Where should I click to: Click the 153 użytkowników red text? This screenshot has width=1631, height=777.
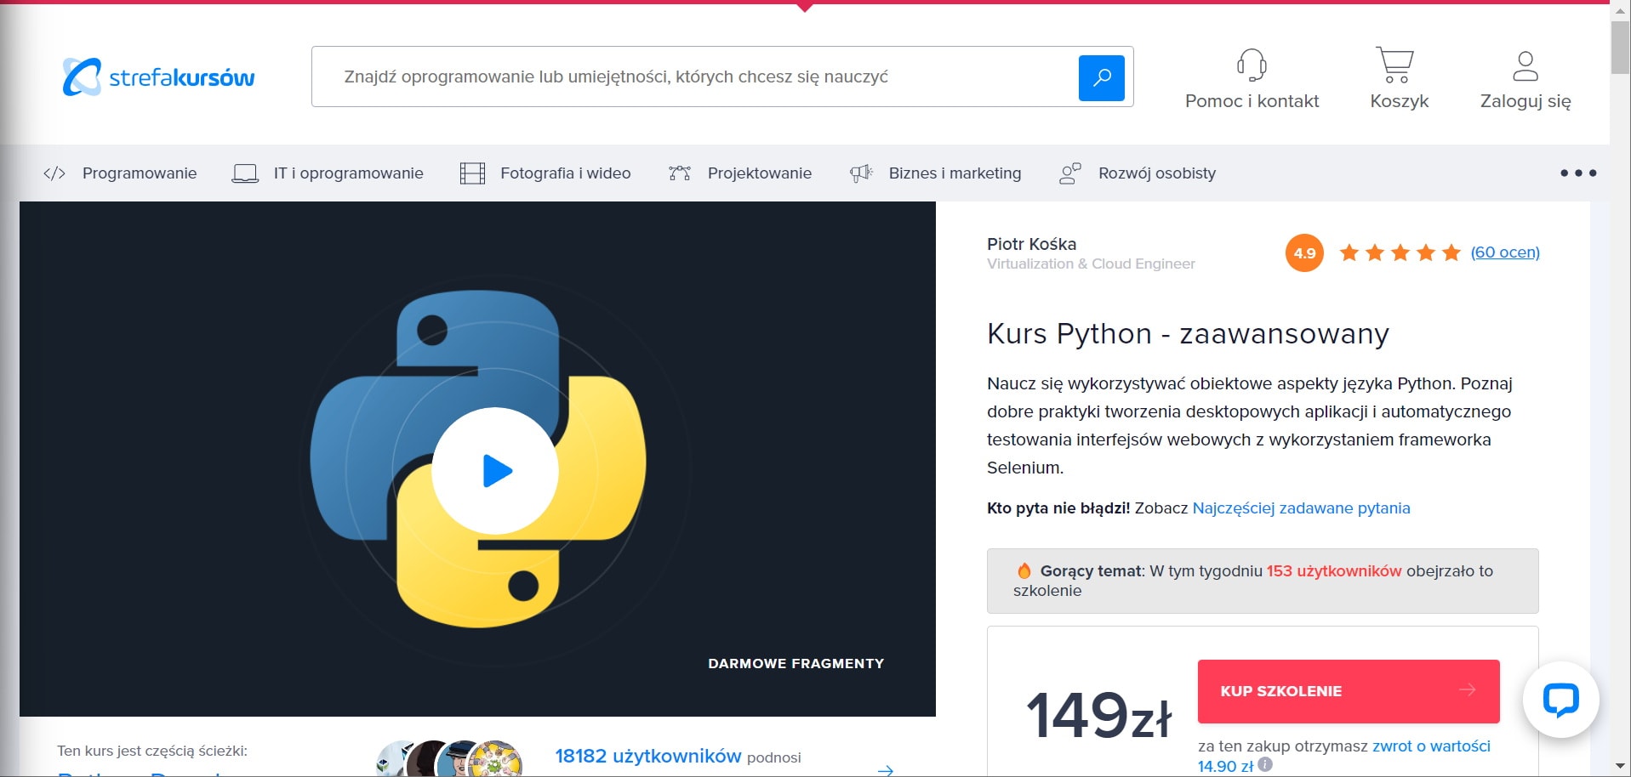point(1333,571)
